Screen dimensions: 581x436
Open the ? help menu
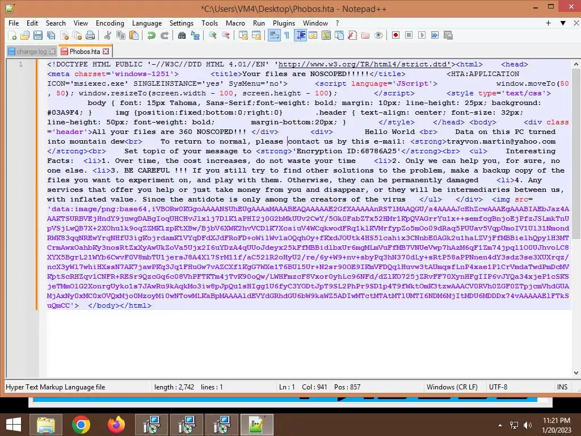[x=337, y=23]
